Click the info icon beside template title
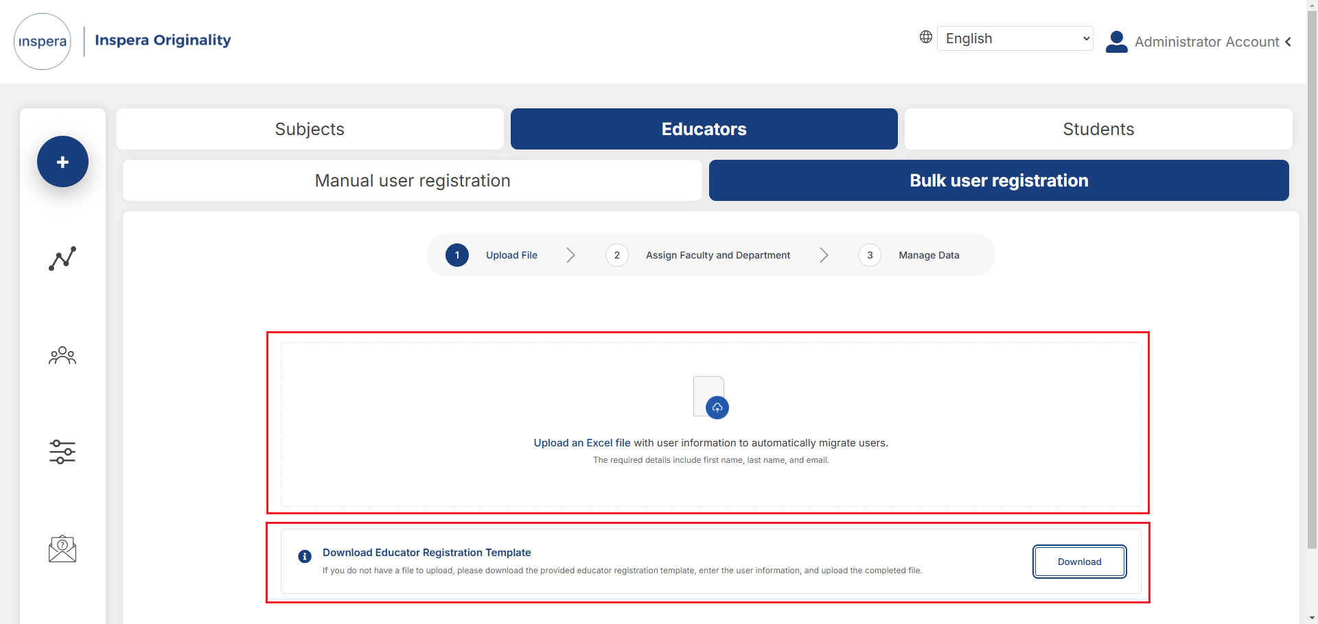The height and width of the screenshot is (624, 1318). coord(305,556)
